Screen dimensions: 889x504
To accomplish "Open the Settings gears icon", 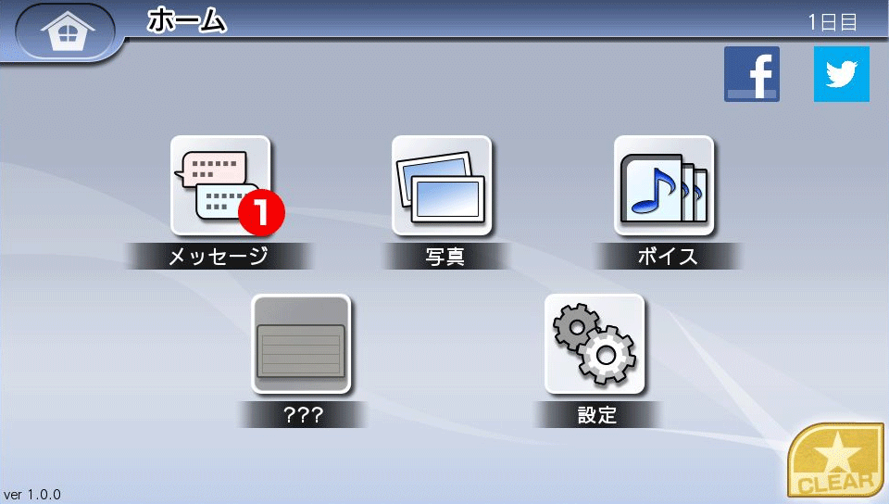I will click(595, 344).
